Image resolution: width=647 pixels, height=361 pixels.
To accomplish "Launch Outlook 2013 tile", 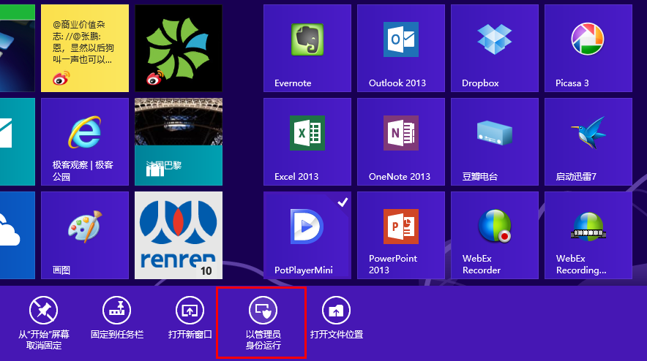I will click(x=401, y=48).
